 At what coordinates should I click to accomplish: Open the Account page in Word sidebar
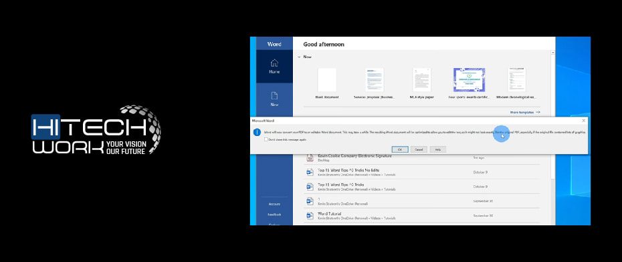(274, 204)
